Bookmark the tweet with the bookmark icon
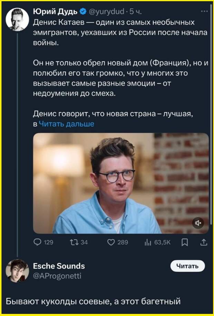The image size is (214, 316). pos(185,242)
